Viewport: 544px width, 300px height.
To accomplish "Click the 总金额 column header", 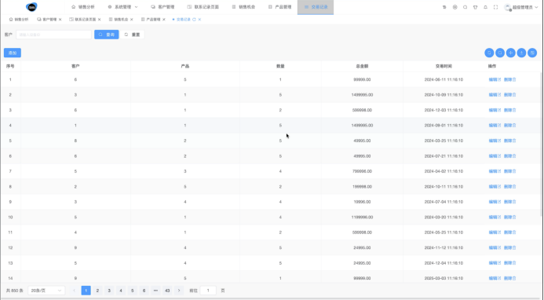I will (362, 66).
